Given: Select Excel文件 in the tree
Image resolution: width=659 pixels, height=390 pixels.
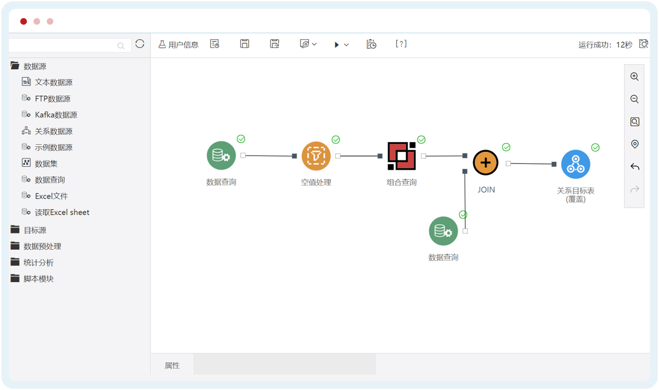Looking at the screenshot, I should tap(52, 196).
